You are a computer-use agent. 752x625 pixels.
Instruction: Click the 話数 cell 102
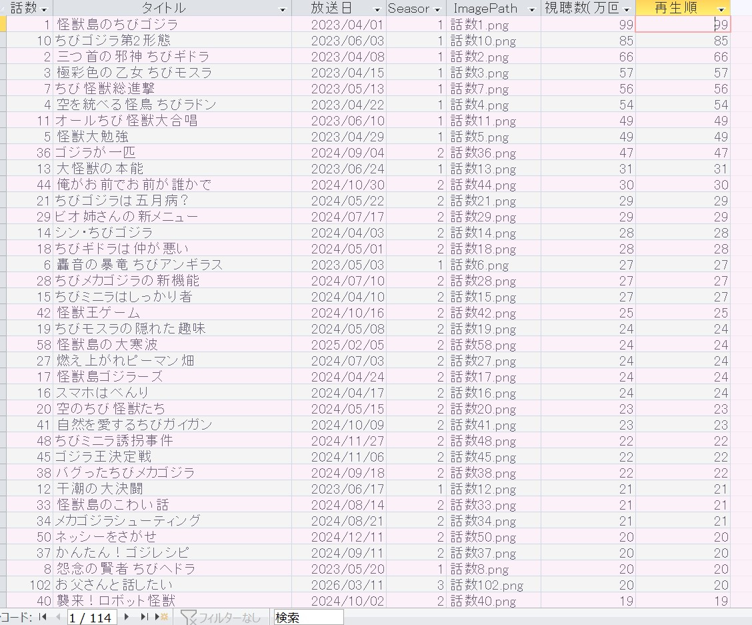[x=30, y=585]
